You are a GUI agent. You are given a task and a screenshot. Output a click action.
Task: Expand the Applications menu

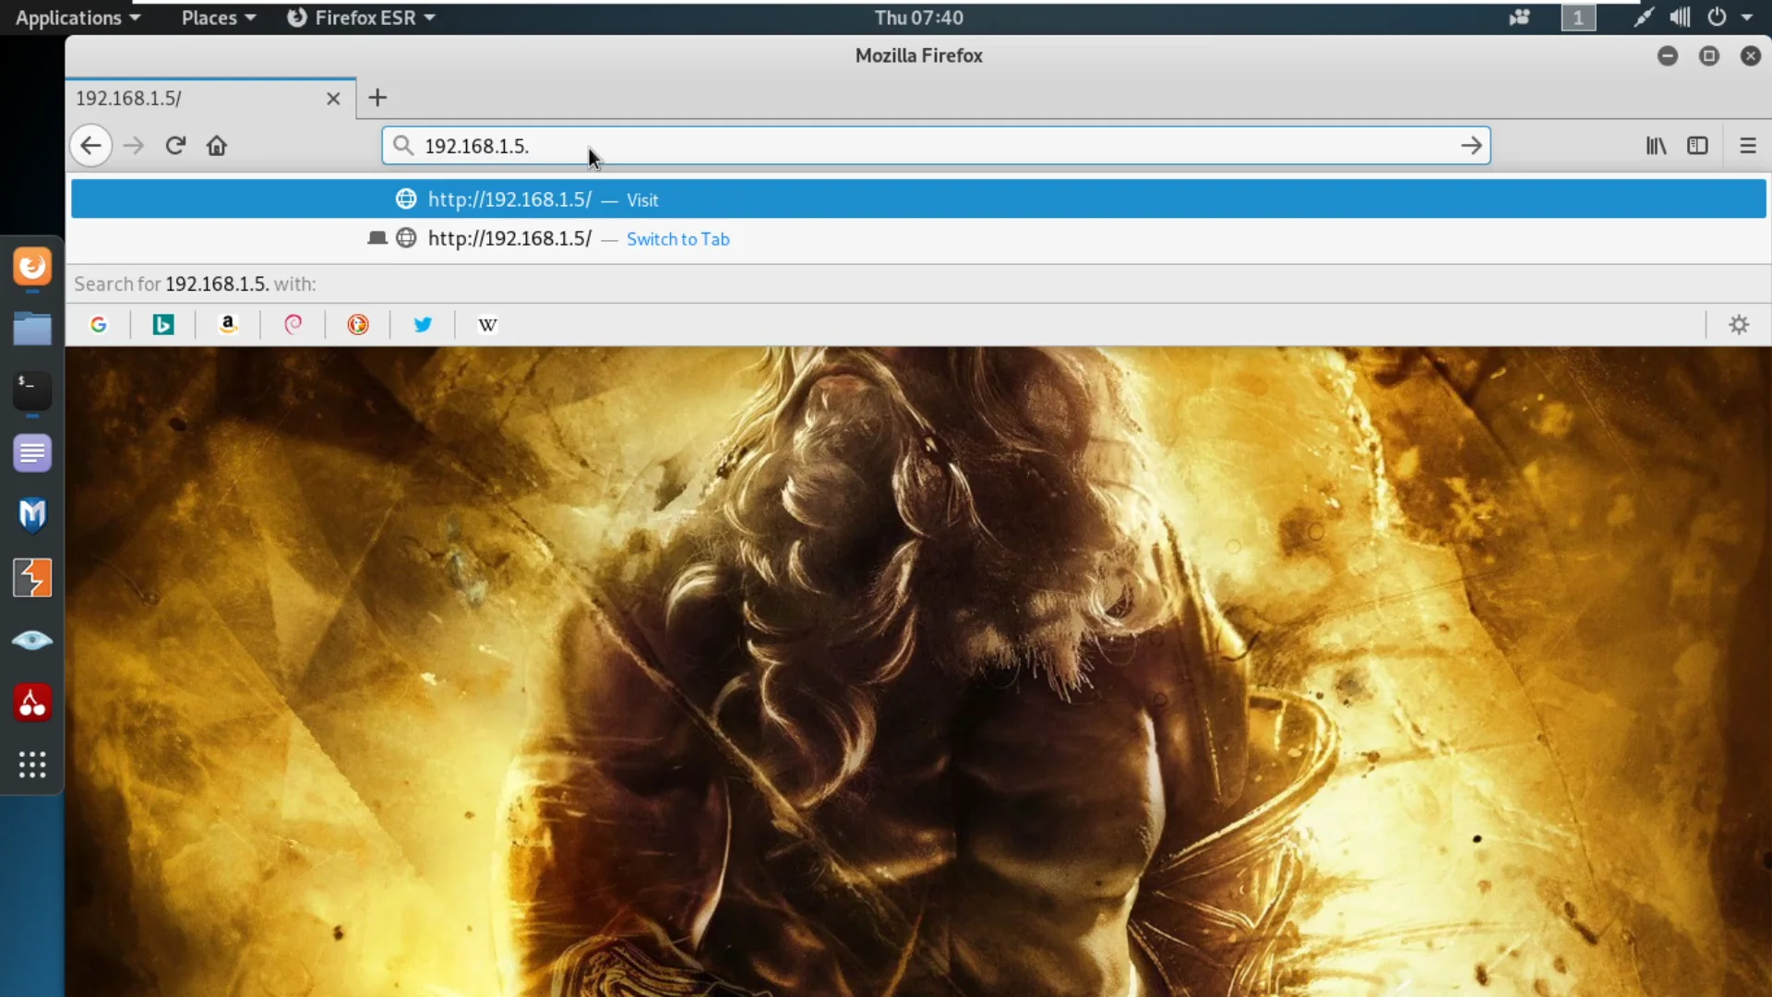click(x=78, y=17)
